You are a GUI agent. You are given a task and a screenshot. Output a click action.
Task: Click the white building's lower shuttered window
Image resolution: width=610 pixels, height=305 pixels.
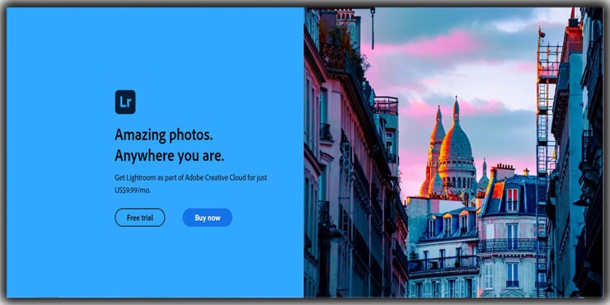pos(512,275)
